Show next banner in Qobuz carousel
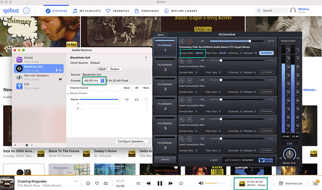Screen dimensions: 322x190 click(x=308, y=41)
